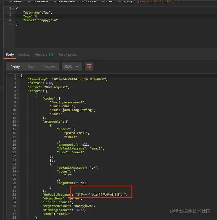This screenshot has height=220, width=217.
Task: Open the Cookies tab
Action: [24, 55]
